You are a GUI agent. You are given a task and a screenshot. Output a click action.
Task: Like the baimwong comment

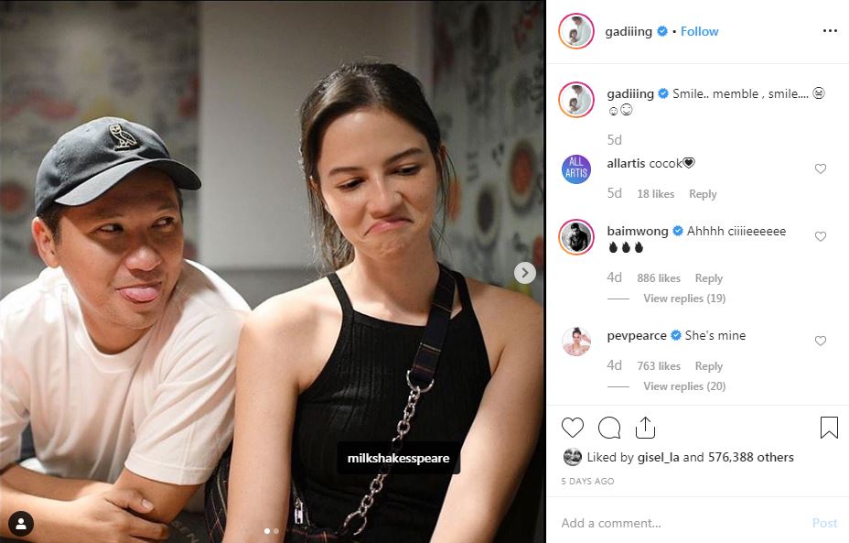tap(821, 236)
